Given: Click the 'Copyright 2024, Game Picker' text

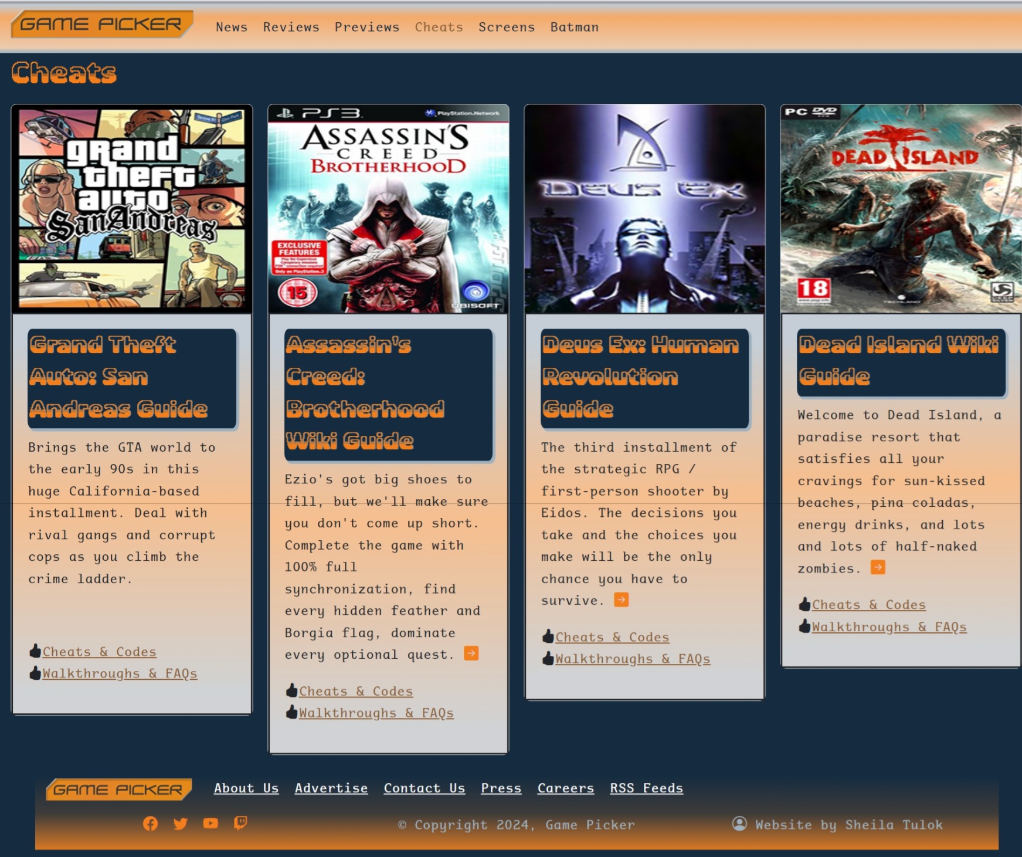Looking at the screenshot, I should [517, 825].
